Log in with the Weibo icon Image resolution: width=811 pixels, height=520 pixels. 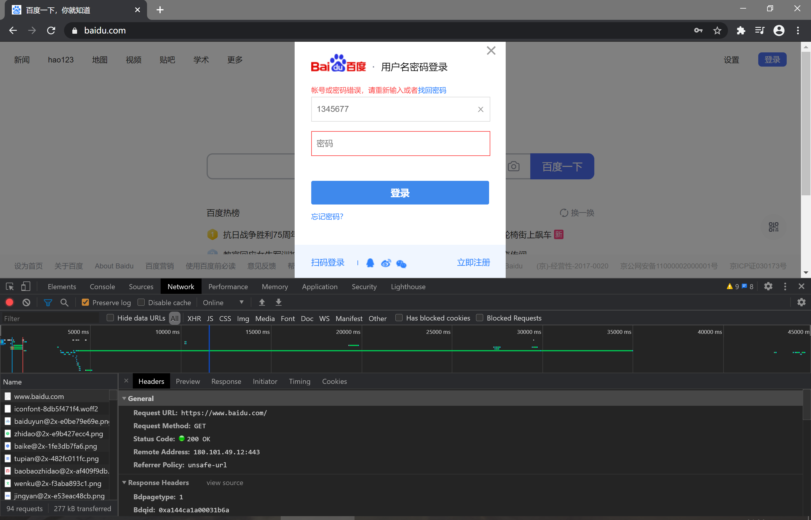point(386,263)
